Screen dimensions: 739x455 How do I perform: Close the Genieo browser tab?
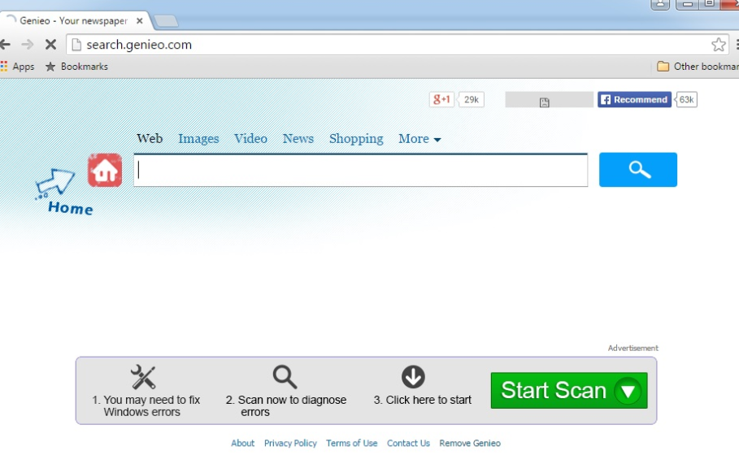pos(140,21)
